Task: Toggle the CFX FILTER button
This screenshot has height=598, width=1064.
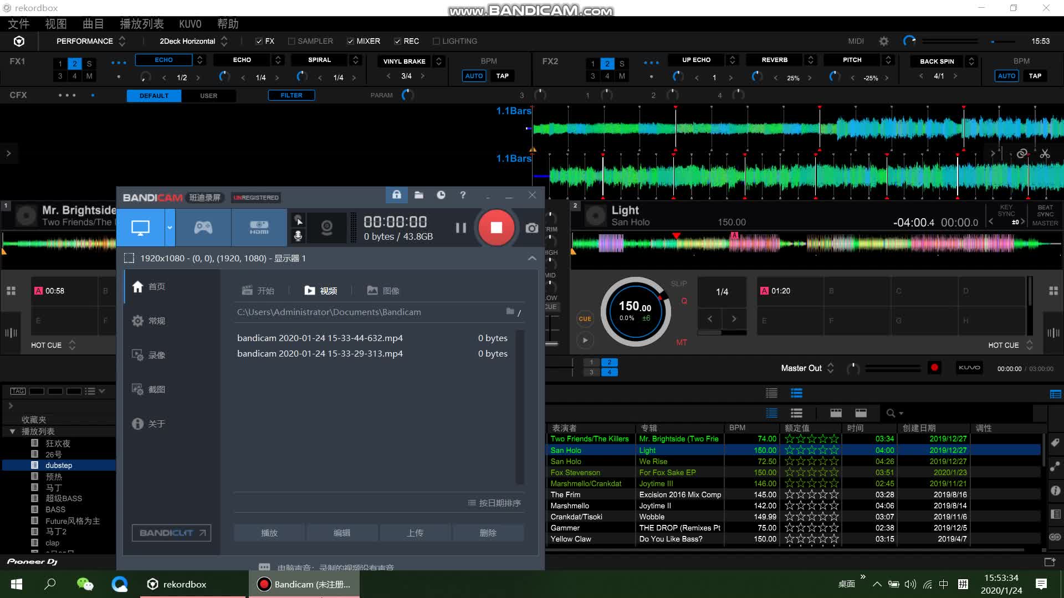Action: (291, 95)
